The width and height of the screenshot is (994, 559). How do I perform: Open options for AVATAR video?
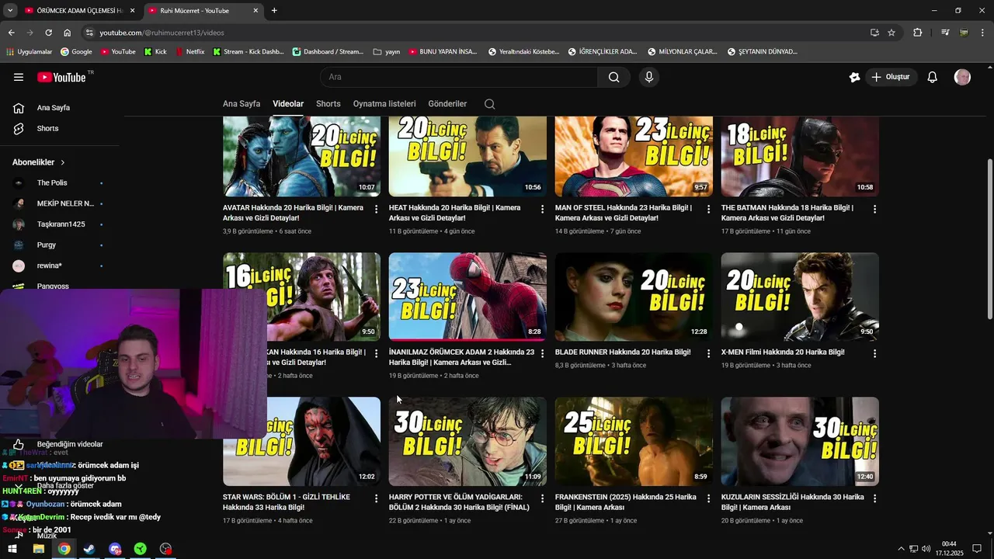tap(377, 209)
